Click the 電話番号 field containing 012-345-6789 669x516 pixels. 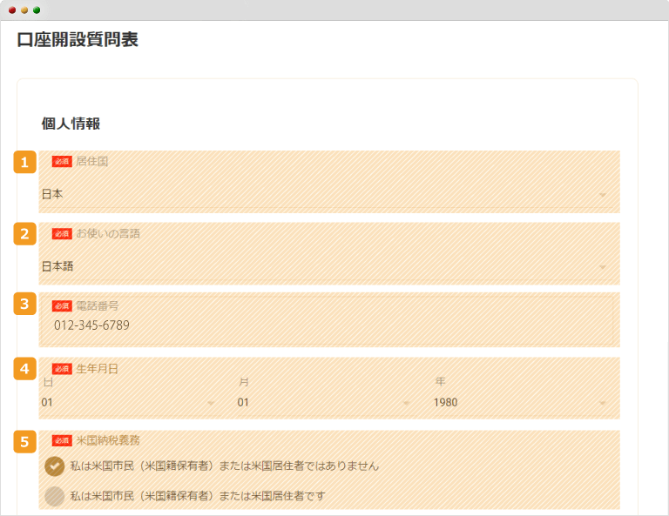coord(331,325)
